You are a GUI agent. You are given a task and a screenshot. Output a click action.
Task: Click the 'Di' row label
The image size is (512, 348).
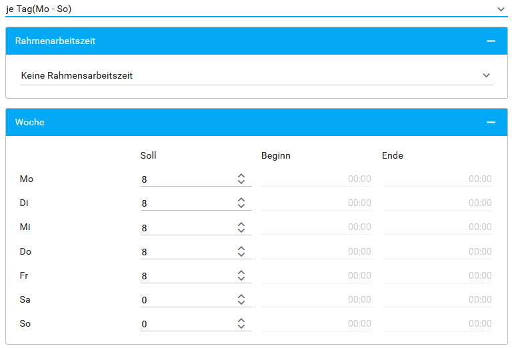(24, 203)
